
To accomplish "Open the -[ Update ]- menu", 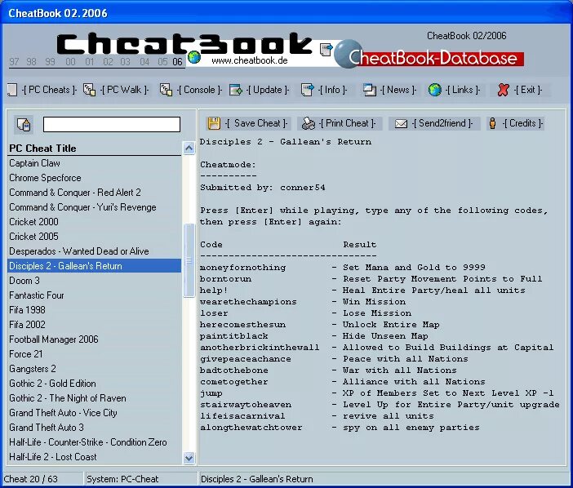I will (x=268, y=90).
